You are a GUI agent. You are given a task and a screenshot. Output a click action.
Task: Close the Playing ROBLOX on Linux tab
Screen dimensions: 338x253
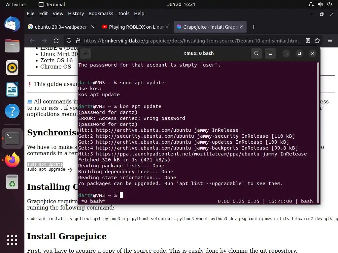point(167,27)
